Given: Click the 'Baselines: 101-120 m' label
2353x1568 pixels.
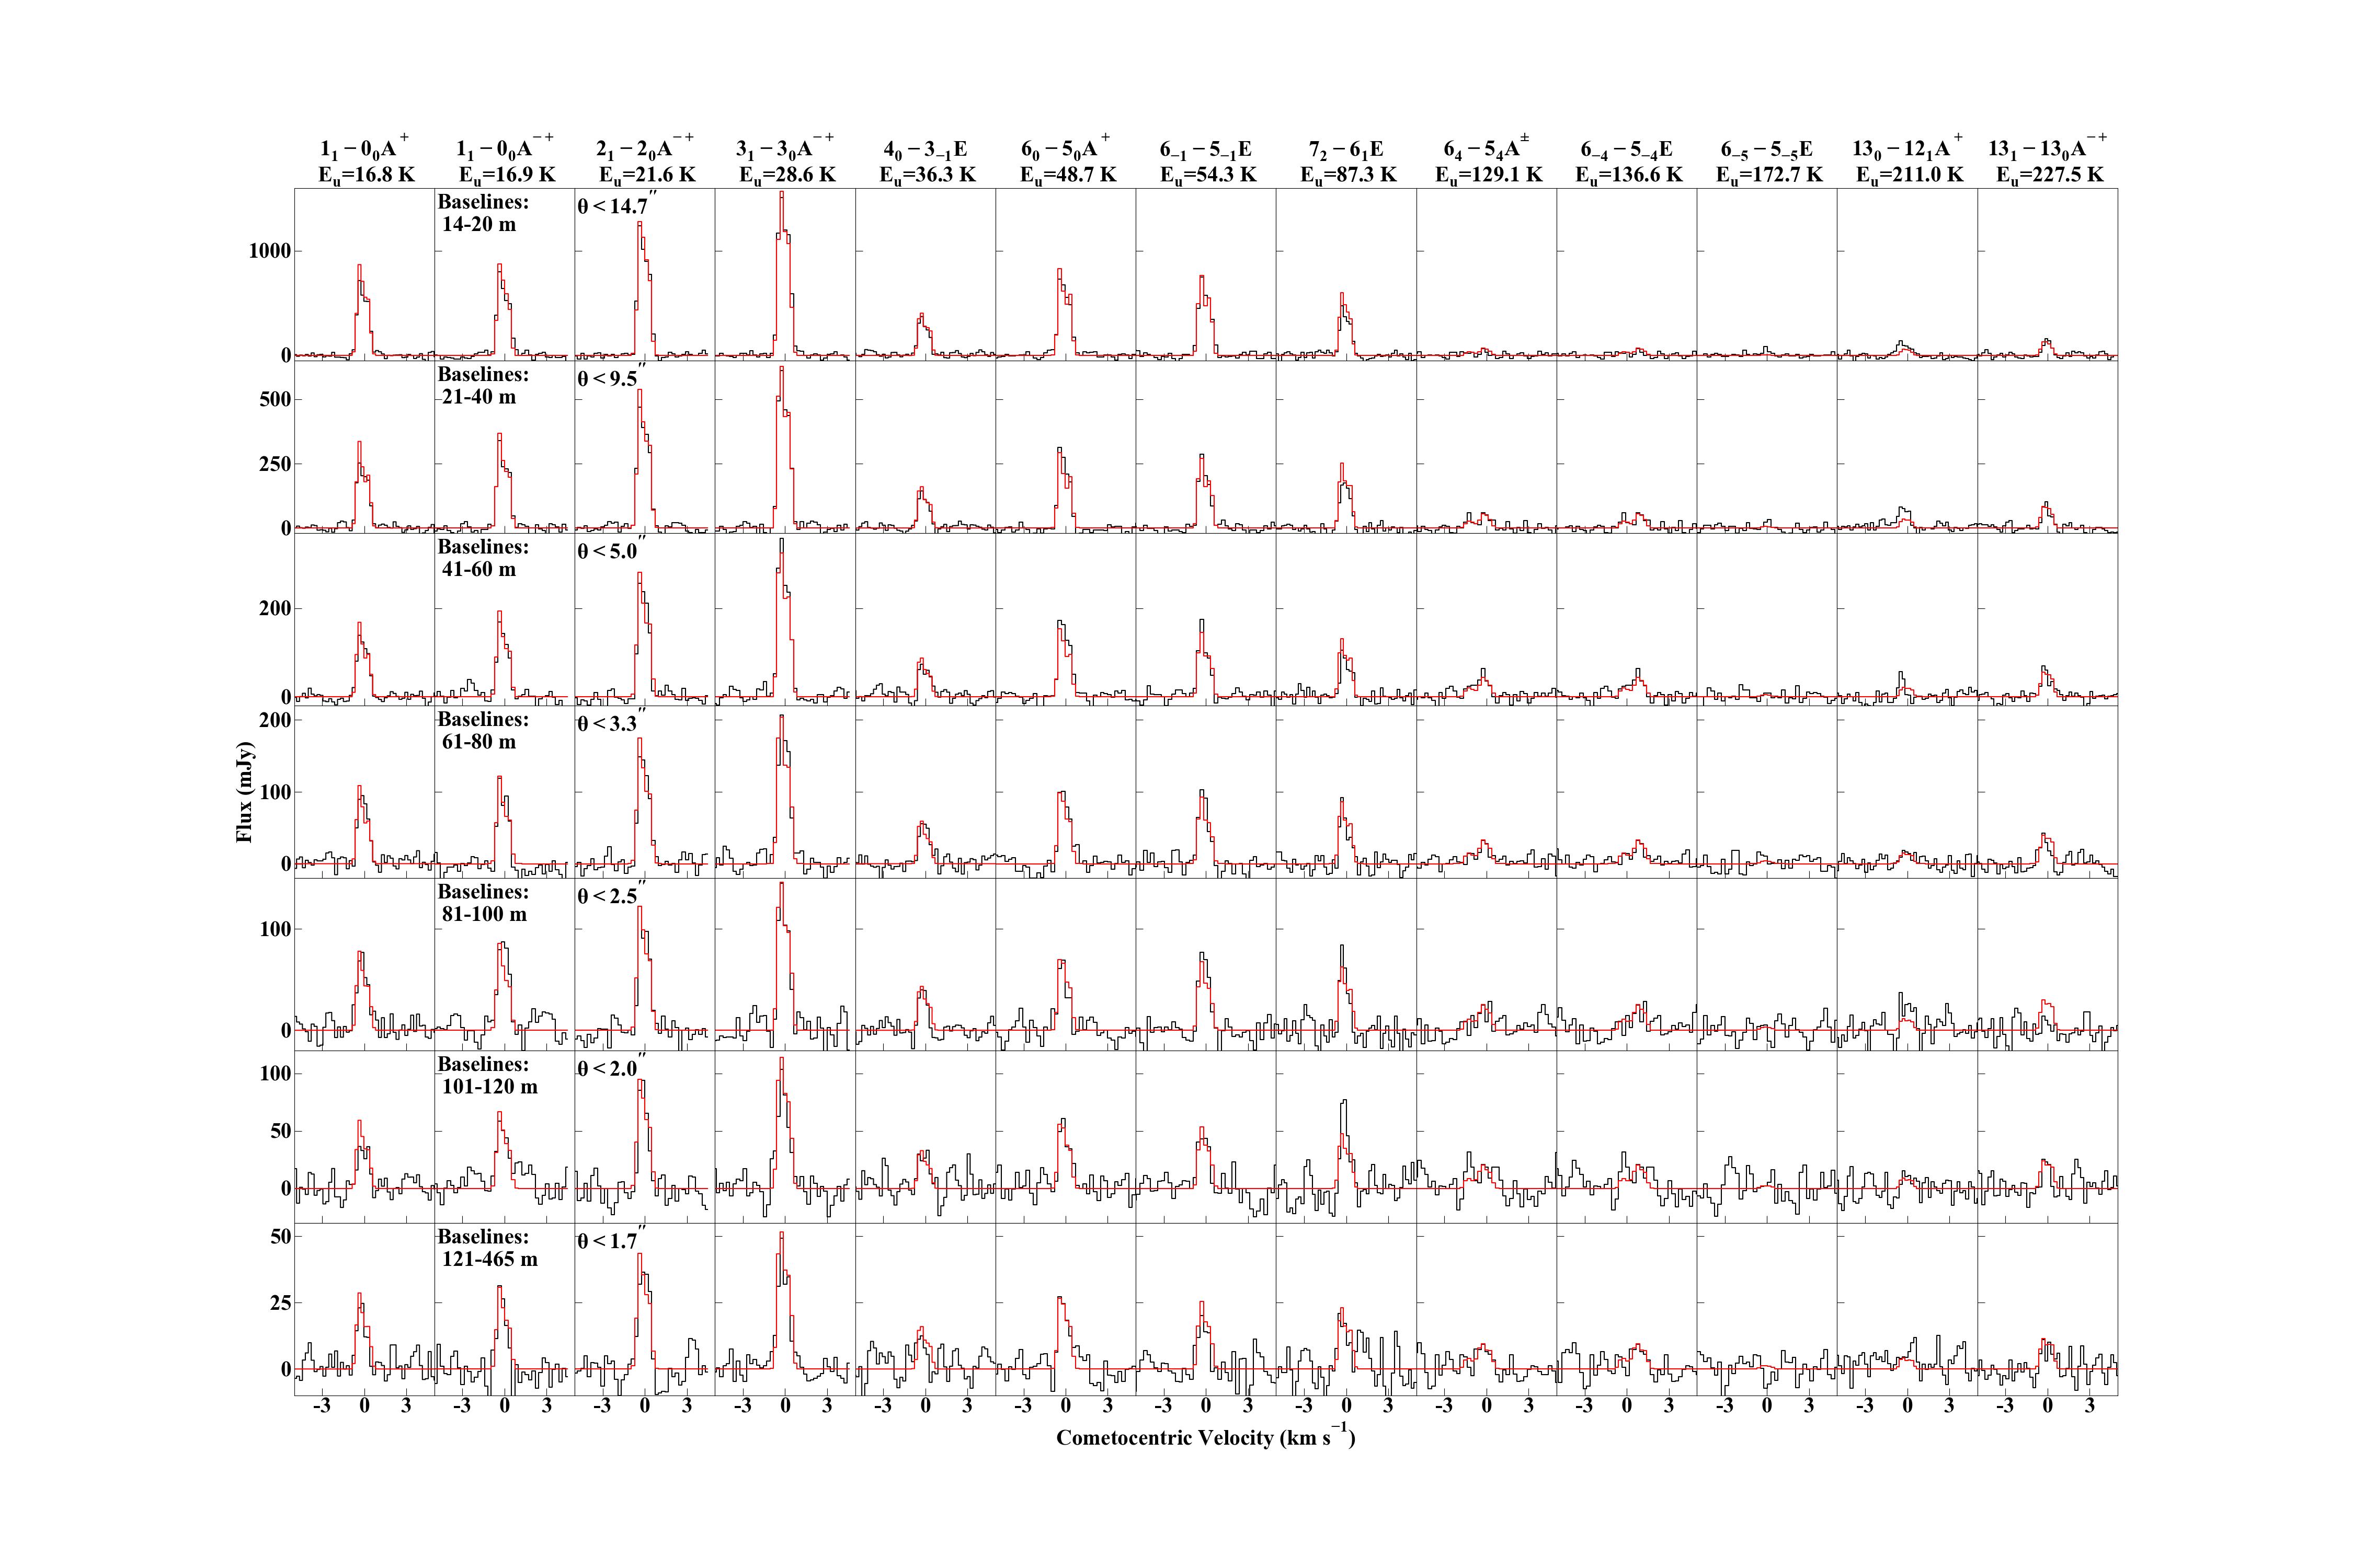Looking at the screenshot, I should click(x=487, y=1075).
